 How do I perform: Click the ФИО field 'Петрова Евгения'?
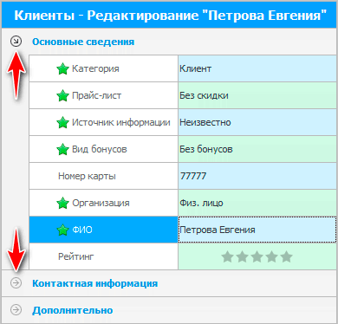point(257,230)
